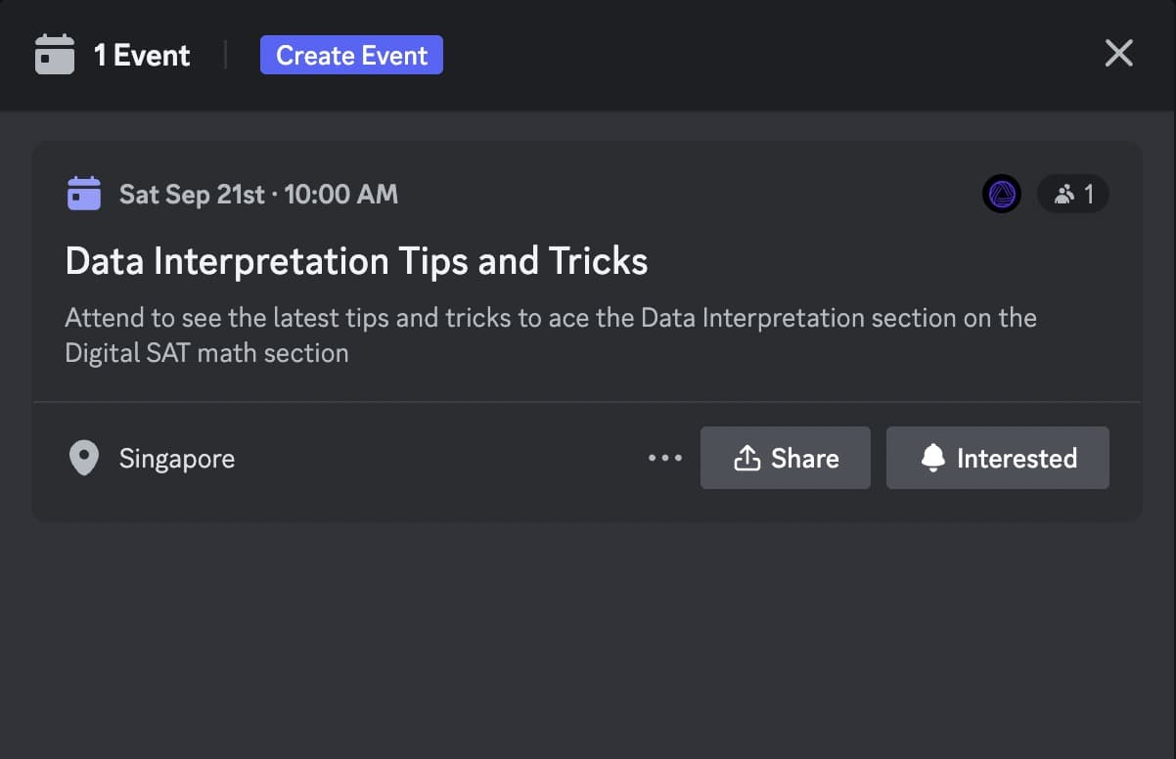Click the calendar icon beside 1 Event
The width and height of the screenshot is (1176, 759).
tap(55, 55)
